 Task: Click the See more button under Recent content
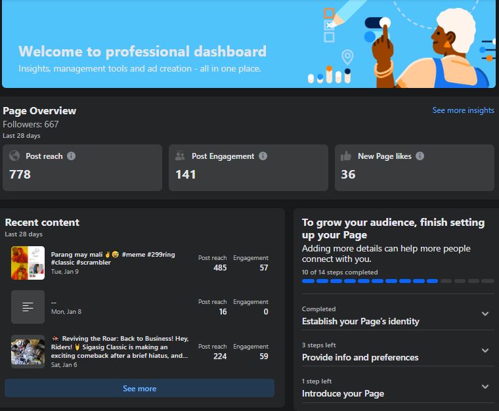pyautogui.click(x=139, y=389)
